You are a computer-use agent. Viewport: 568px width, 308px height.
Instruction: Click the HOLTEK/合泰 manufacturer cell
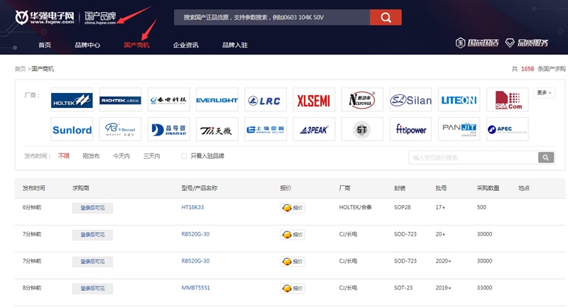tap(356, 207)
